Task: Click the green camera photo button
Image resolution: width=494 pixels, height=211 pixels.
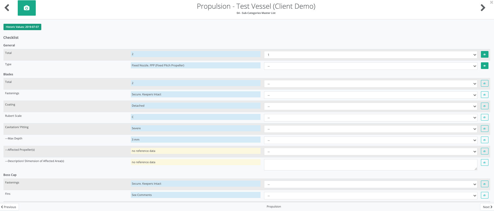Action: tap(26, 8)
